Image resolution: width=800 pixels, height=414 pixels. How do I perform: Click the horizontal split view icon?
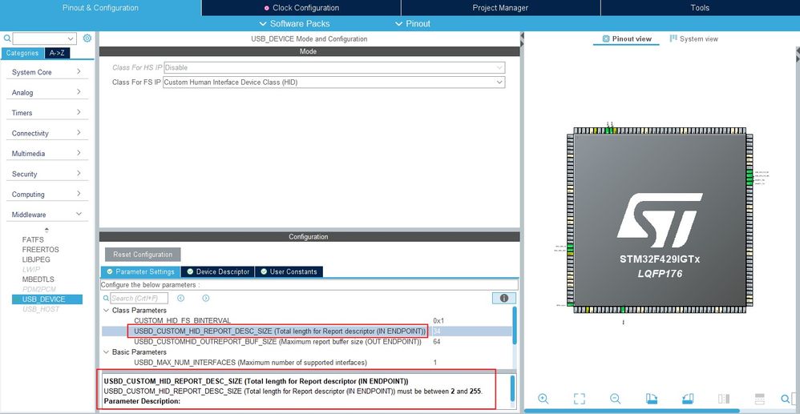pyautogui.click(x=759, y=399)
